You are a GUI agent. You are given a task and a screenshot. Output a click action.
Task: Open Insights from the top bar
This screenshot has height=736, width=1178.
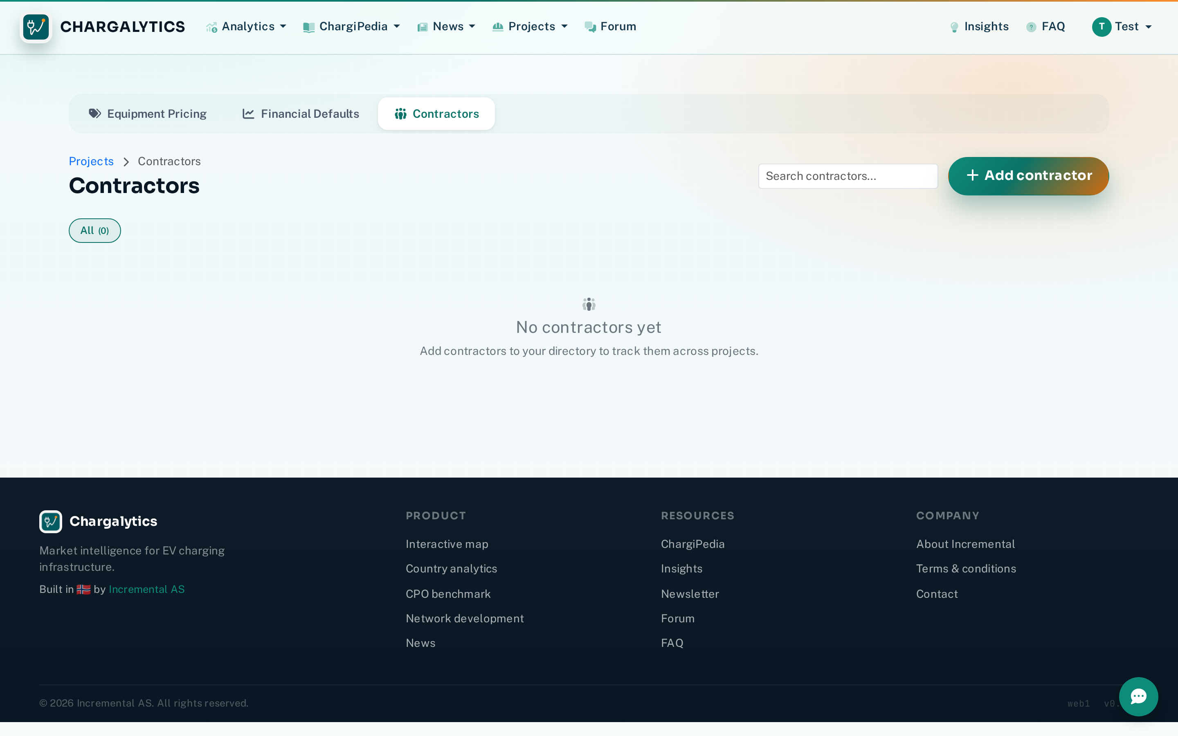point(979,27)
